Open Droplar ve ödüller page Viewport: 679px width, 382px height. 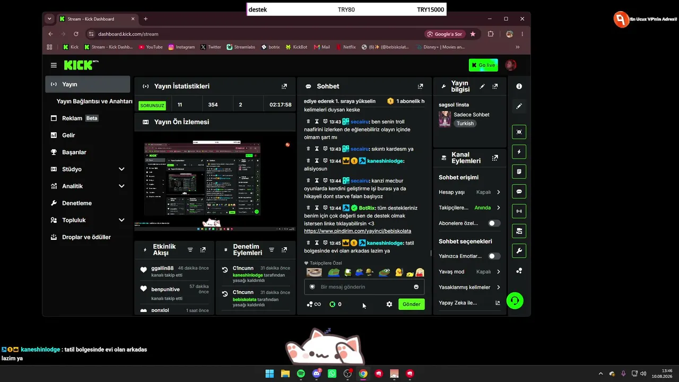coord(88,237)
